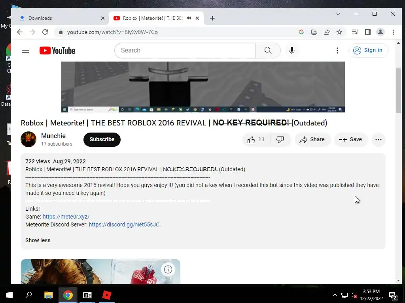Click the page vertical scrollbar thumb

pos(398,90)
